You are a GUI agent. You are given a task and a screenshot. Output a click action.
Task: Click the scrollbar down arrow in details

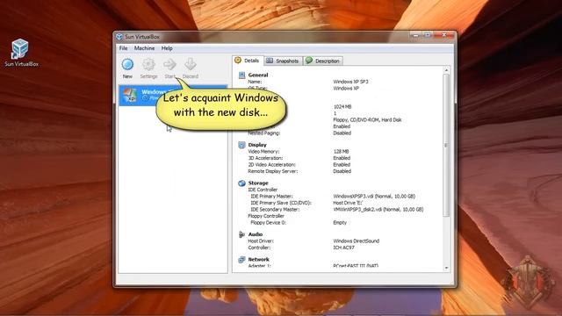446,268
